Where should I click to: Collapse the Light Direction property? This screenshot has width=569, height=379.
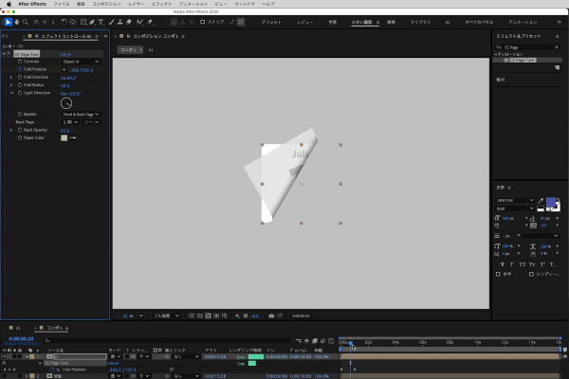point(11,93)
